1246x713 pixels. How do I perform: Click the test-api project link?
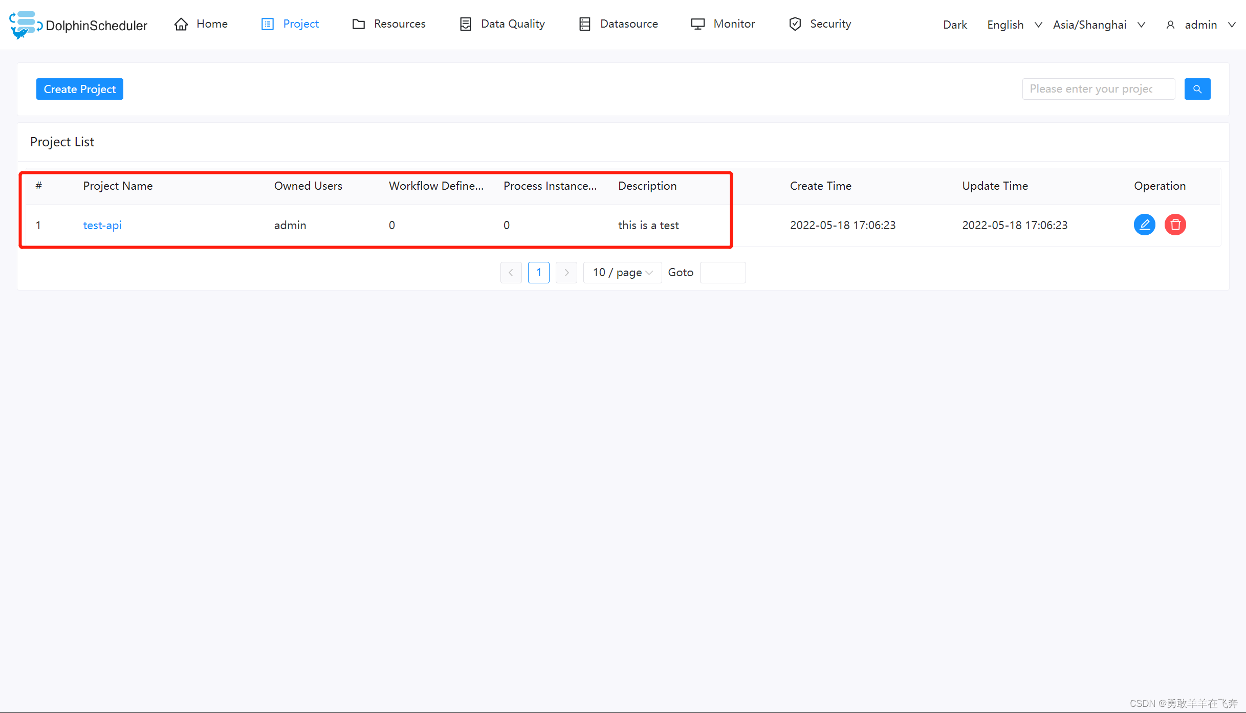(x=102, y=225)
